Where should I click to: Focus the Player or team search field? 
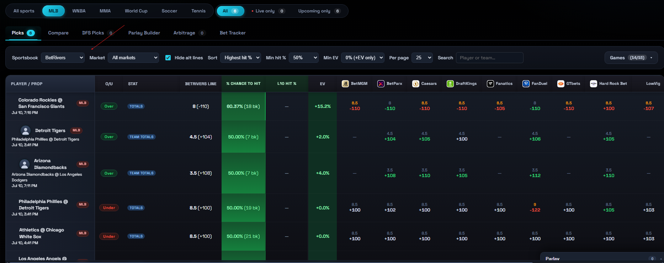pos(489,57)
